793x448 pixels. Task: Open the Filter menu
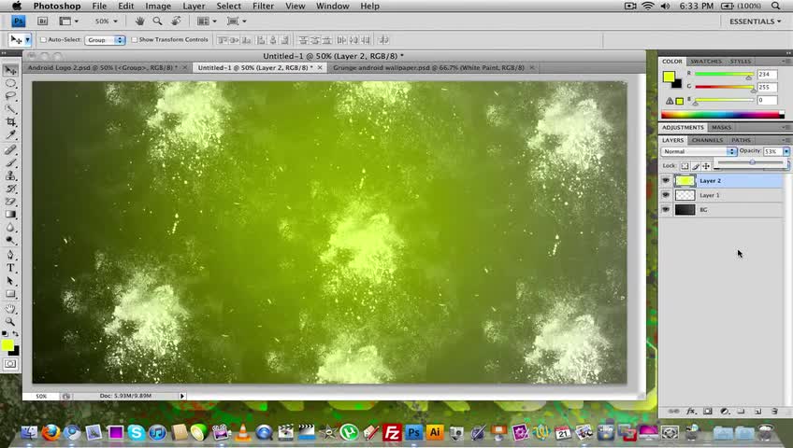point(263,6)
